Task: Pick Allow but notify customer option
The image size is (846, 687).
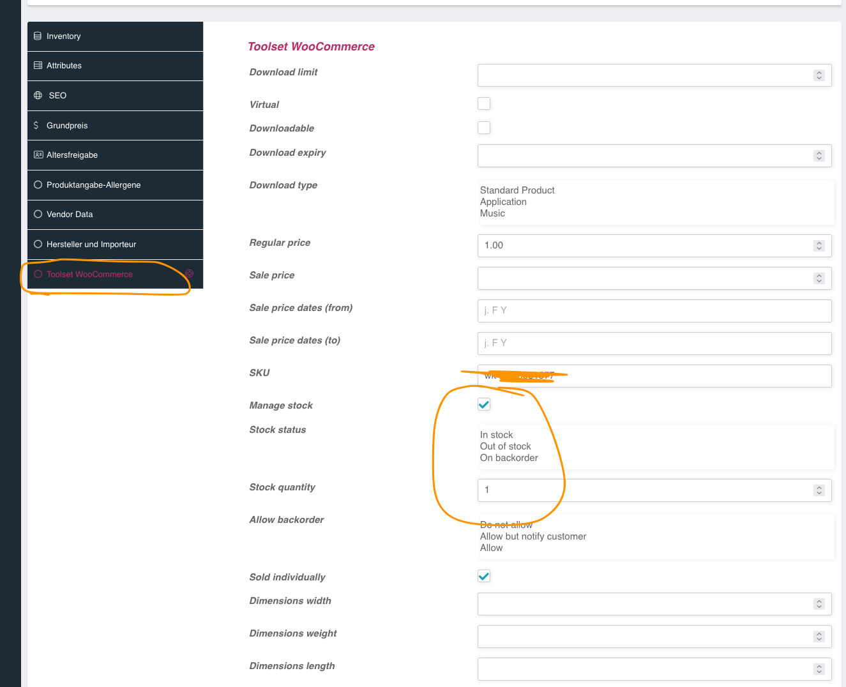Action: [x=533, y=536]
